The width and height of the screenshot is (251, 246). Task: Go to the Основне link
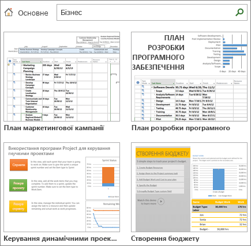33,13
